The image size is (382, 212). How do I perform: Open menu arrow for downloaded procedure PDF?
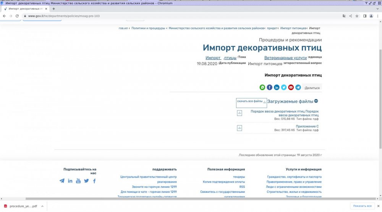(x=42, y=206)
